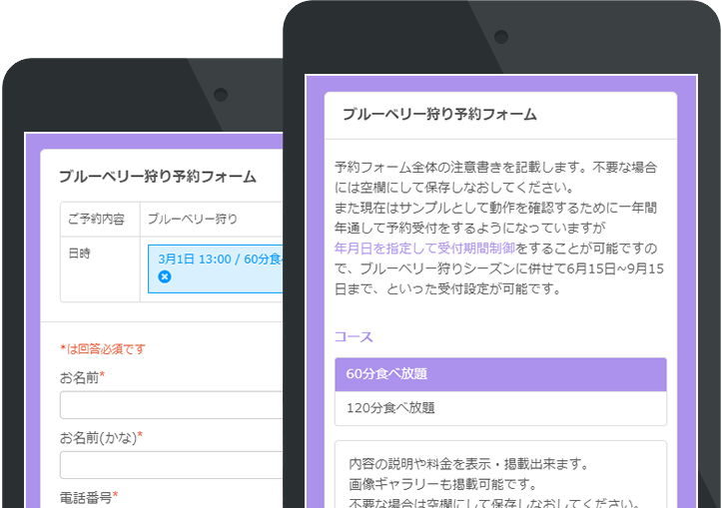
Task: Click the 3月1日 13:00 date tag
Action: click(x=215, y=258)
